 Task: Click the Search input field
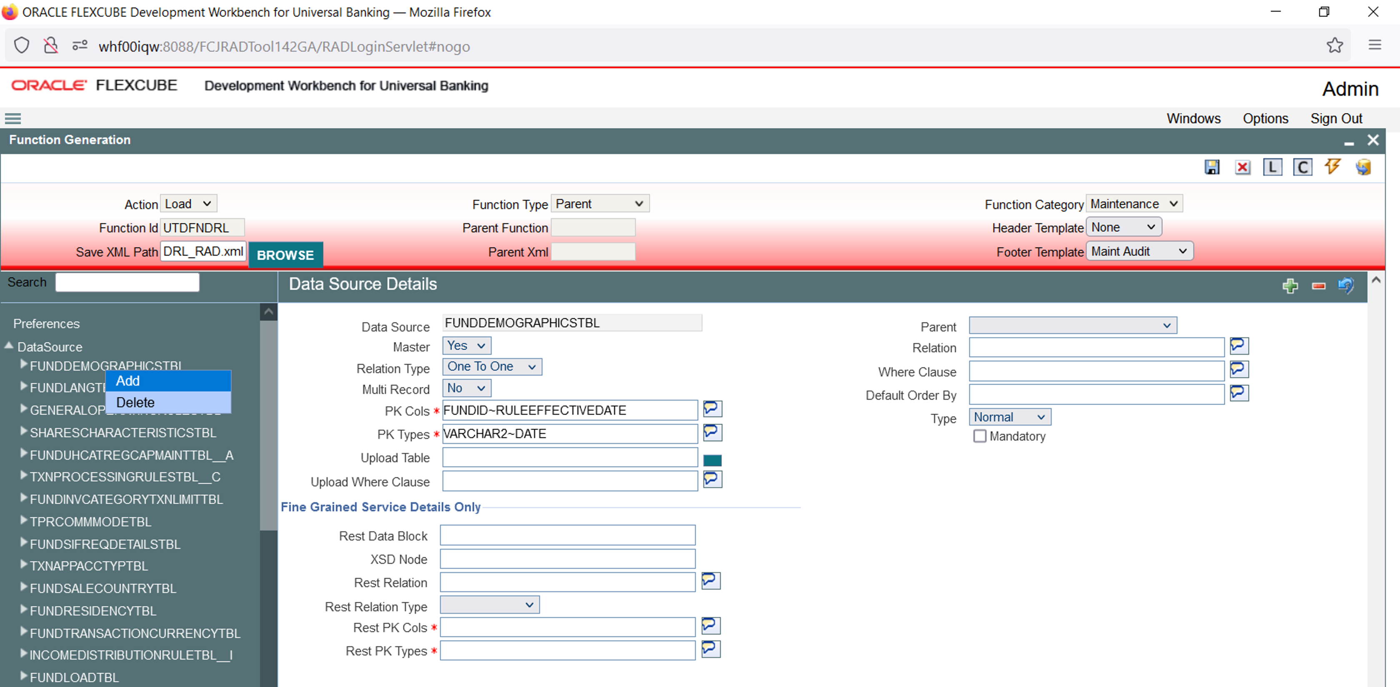pyautogui.click(x=127, y=282)
